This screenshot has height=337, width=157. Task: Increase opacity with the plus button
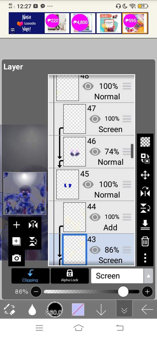pos(147,292)
